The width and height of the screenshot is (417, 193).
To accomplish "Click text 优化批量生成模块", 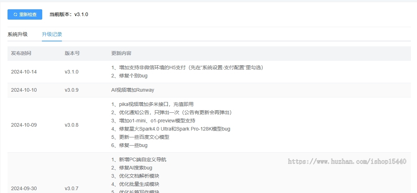I will (x=139, y=184).
